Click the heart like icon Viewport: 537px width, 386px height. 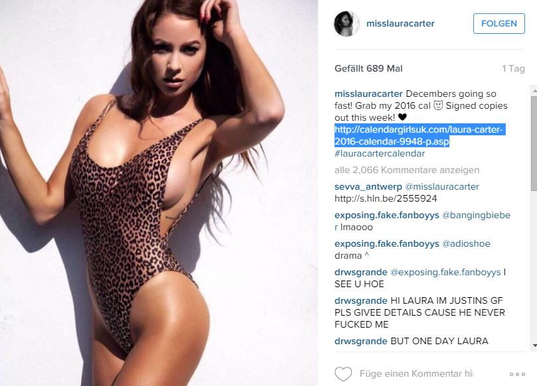(x=343, y=373)
